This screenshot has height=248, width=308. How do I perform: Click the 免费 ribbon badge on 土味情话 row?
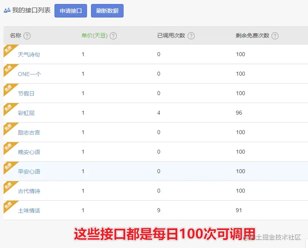(x=9, y=205)
